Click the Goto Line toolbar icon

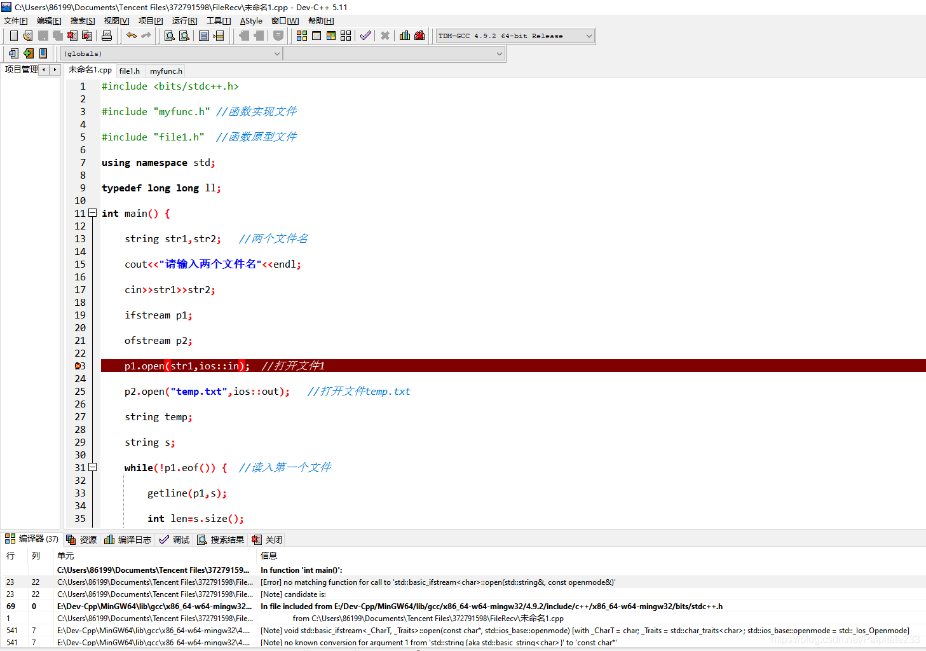tap(219, 36)
